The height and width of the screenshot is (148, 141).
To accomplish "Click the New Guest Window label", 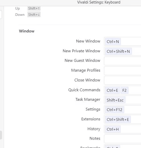I will click(82, 61).
